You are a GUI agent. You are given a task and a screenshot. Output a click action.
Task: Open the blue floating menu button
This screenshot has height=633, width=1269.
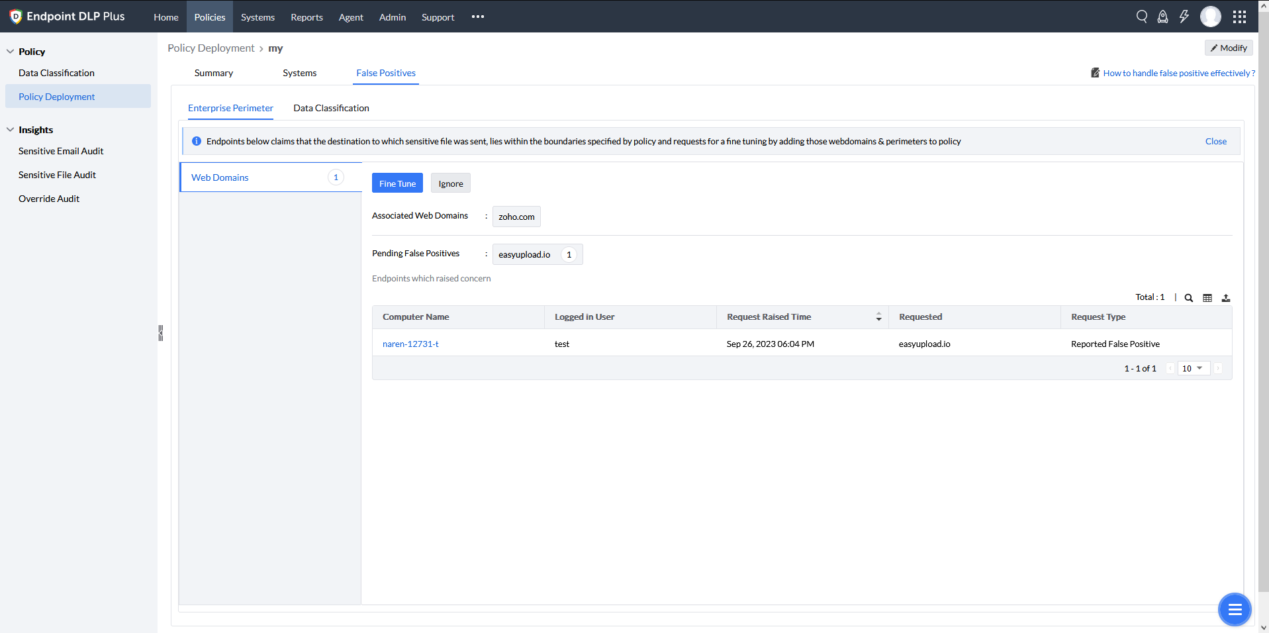pyautogui.click(x=1234, y=609)
